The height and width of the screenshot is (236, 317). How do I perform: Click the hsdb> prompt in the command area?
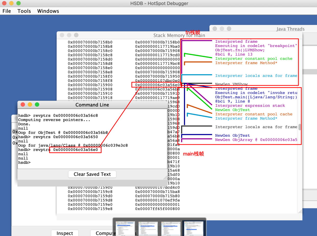24,162
